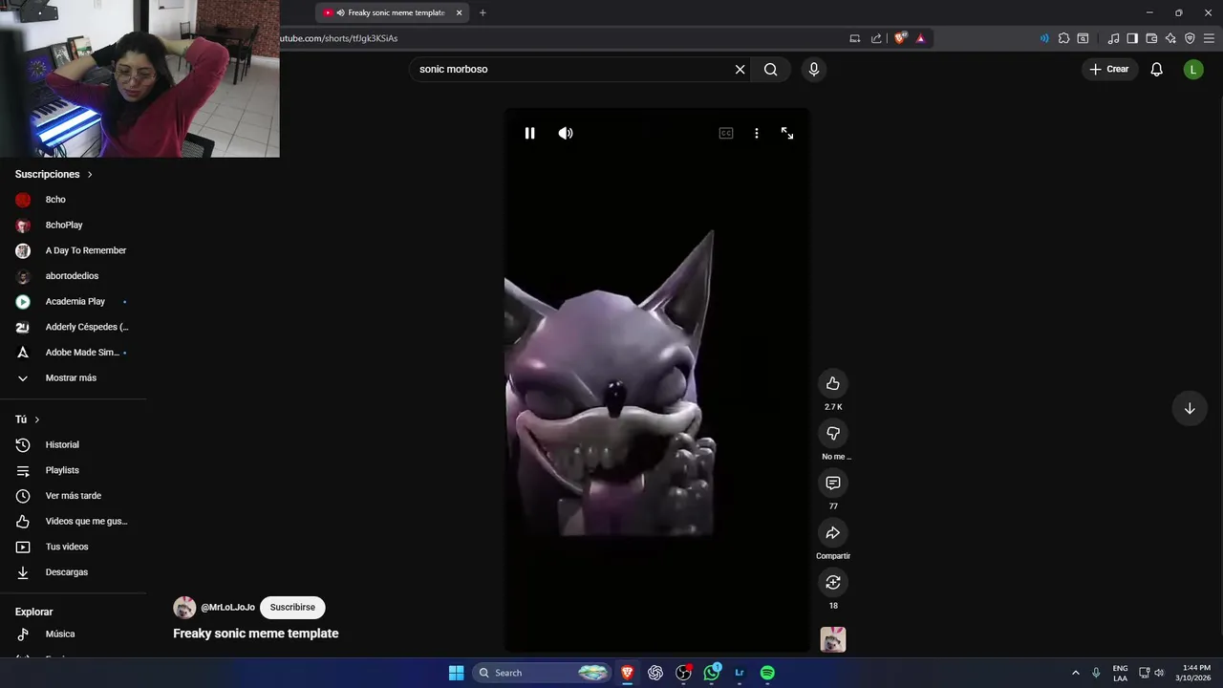Share the Short via Compartir
The height and width of the screenshot is (688, 1223).
point(833,532)
